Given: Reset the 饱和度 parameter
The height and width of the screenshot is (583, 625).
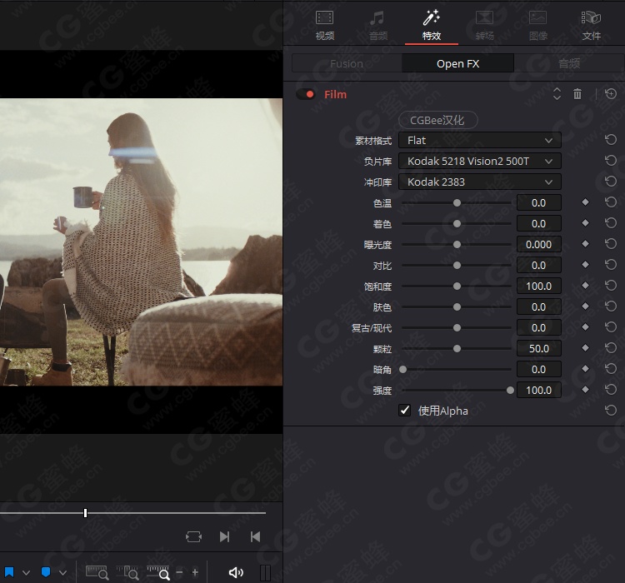Looking at the screenshot, I should click(611, 286).
